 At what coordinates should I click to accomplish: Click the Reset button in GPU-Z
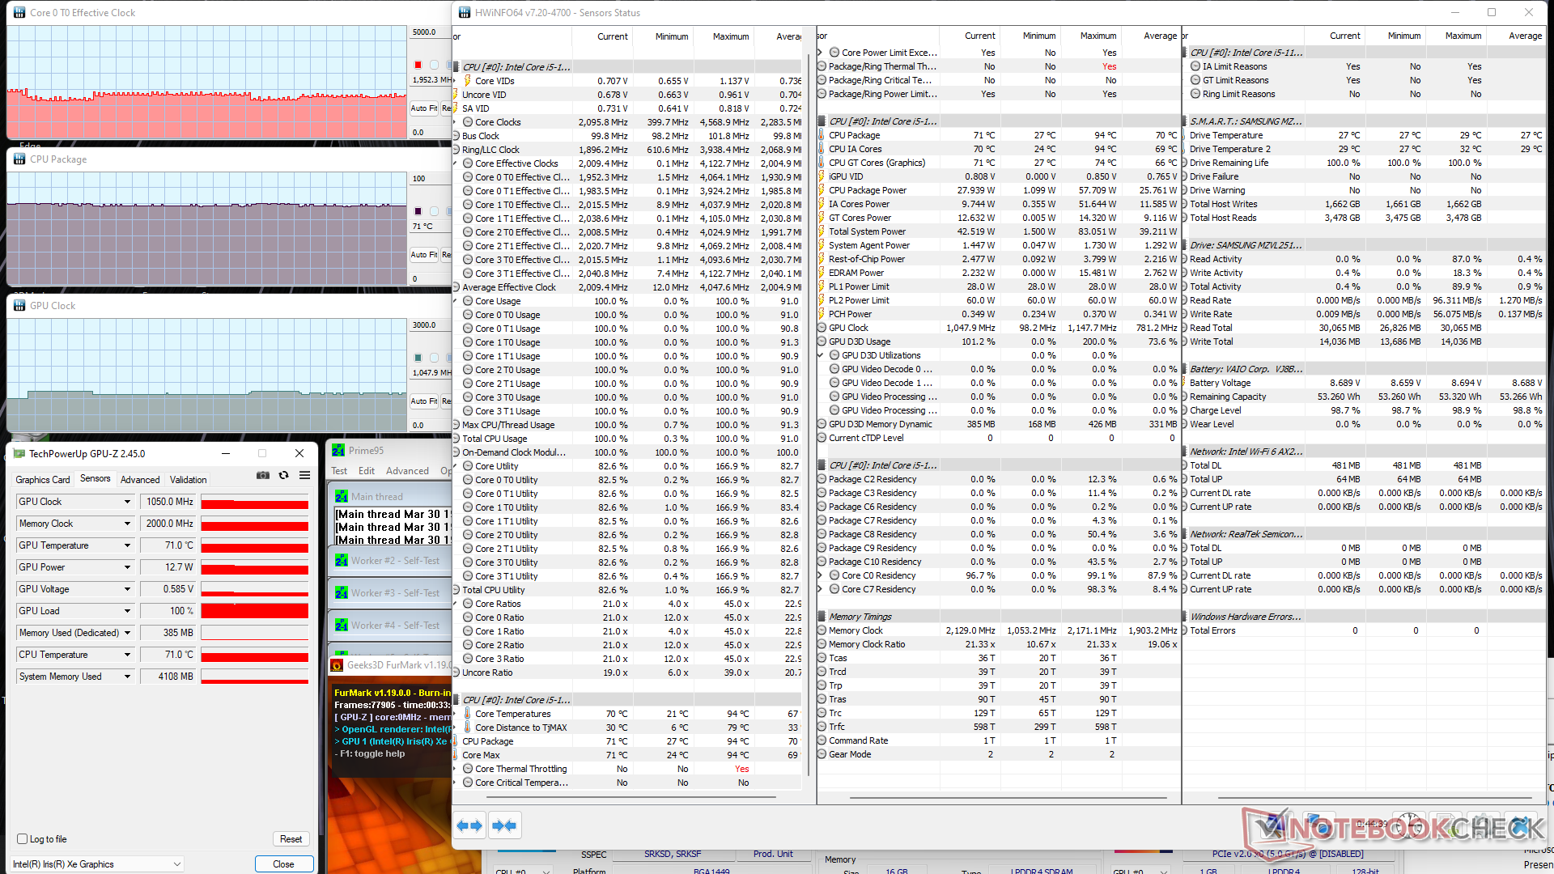click(x=291, y=839)
